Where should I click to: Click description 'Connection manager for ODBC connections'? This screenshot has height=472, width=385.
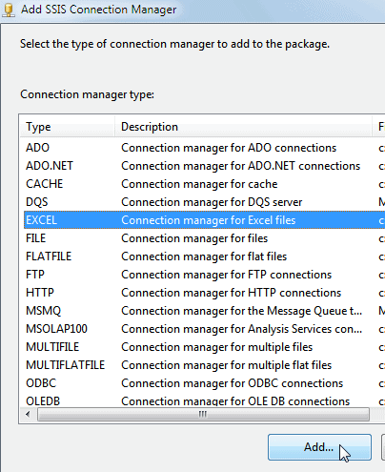[x=232, y=383]
